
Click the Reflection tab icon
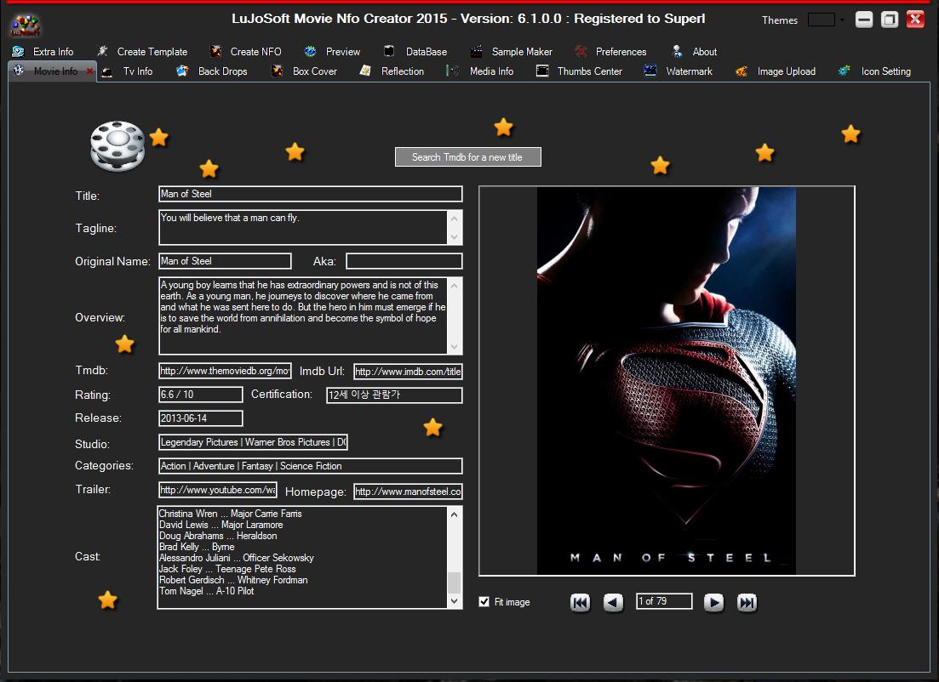click(x=365, y=71)
